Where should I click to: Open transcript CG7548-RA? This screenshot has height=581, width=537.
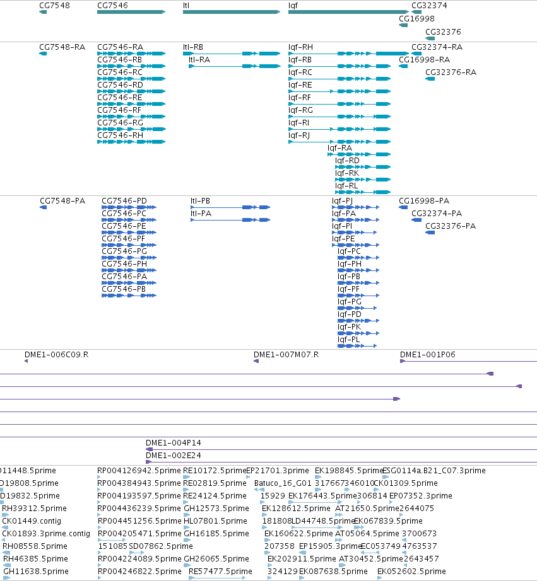[62, 47]
